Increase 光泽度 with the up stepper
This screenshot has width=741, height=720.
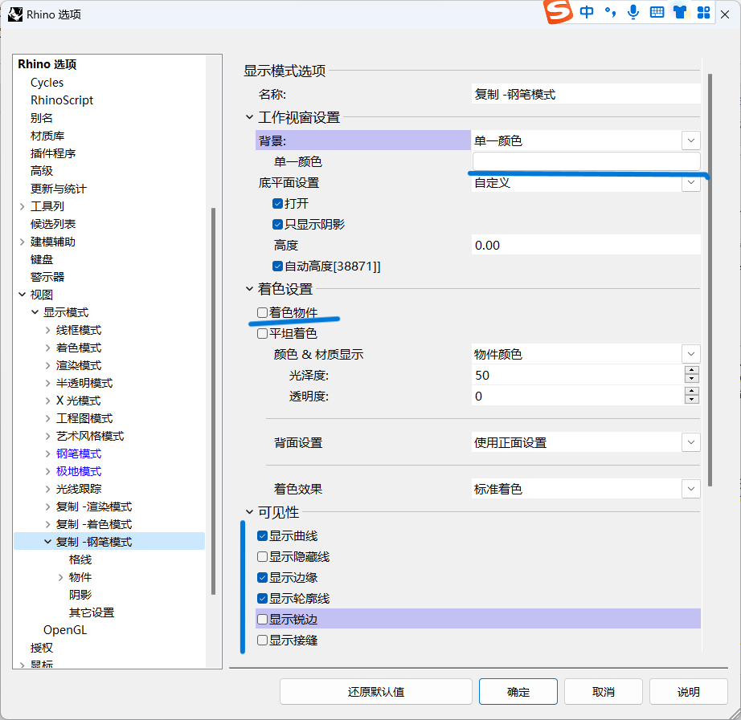(692, 371)
